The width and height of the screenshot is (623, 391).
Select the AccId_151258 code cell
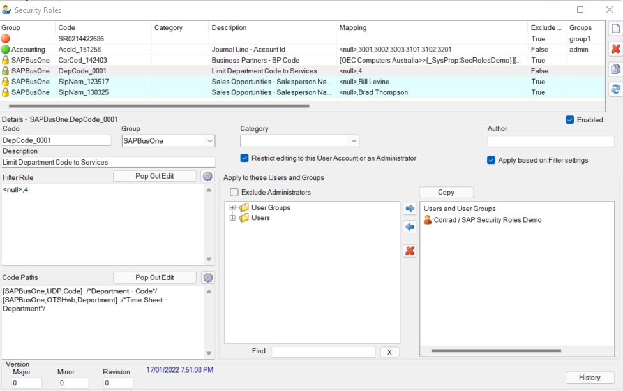pos(79,50)
